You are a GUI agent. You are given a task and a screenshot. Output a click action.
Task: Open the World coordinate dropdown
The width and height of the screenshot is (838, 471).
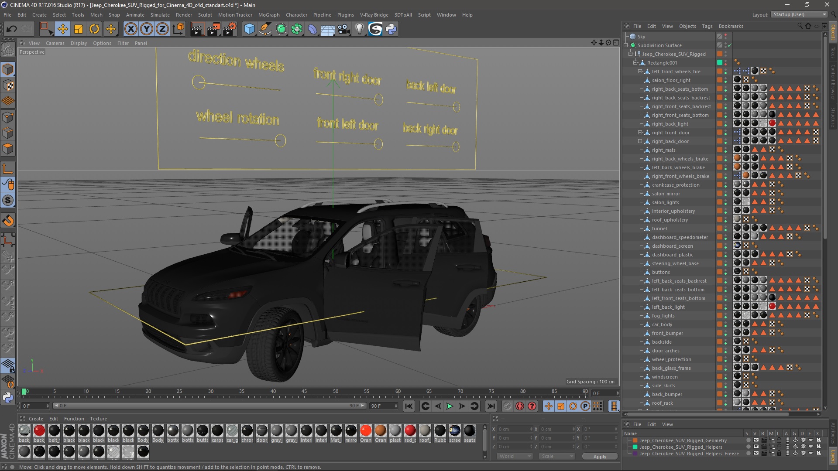coord(514,456)
